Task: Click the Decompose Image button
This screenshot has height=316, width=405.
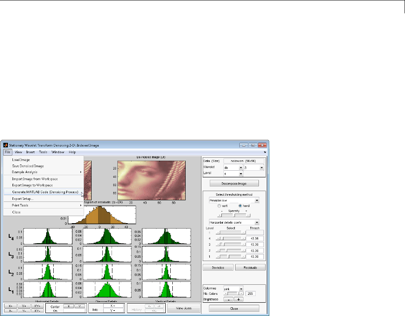Action: [x=234, y=184]
